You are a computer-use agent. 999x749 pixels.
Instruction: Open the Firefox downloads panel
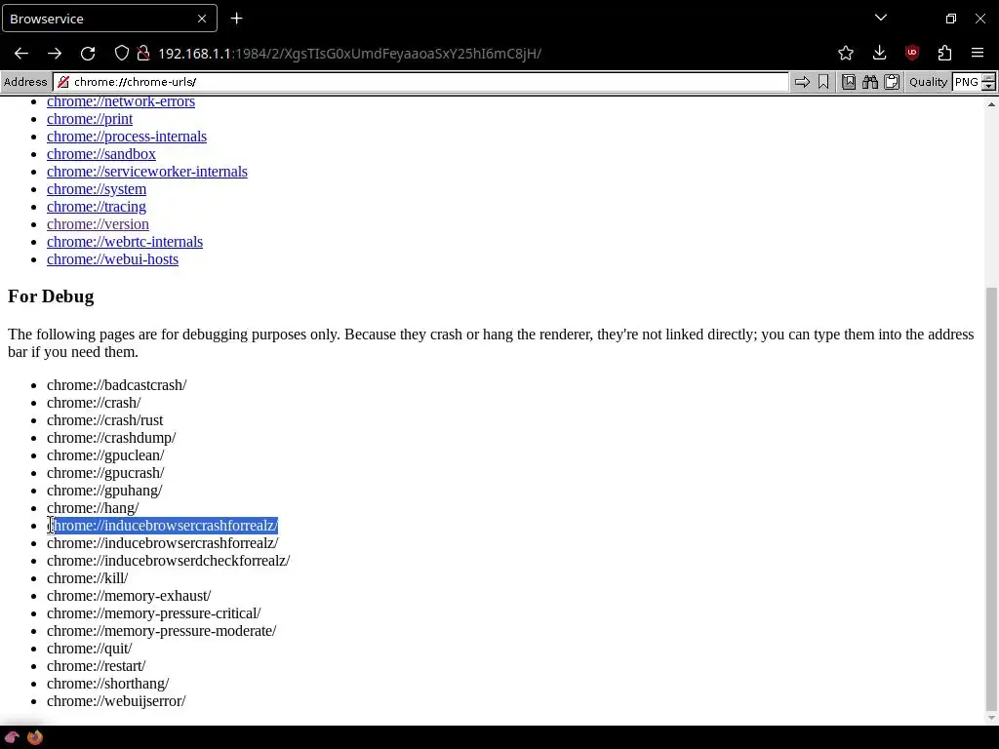coord(879,54)
